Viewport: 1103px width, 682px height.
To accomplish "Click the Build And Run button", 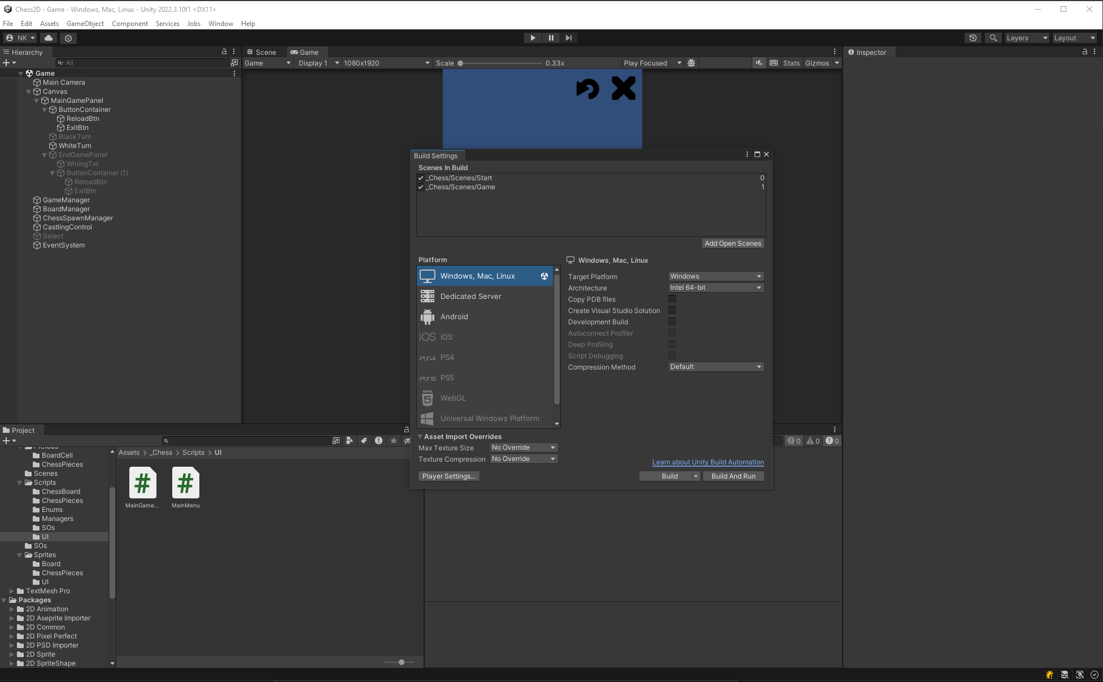I will (x=733, y=476).
